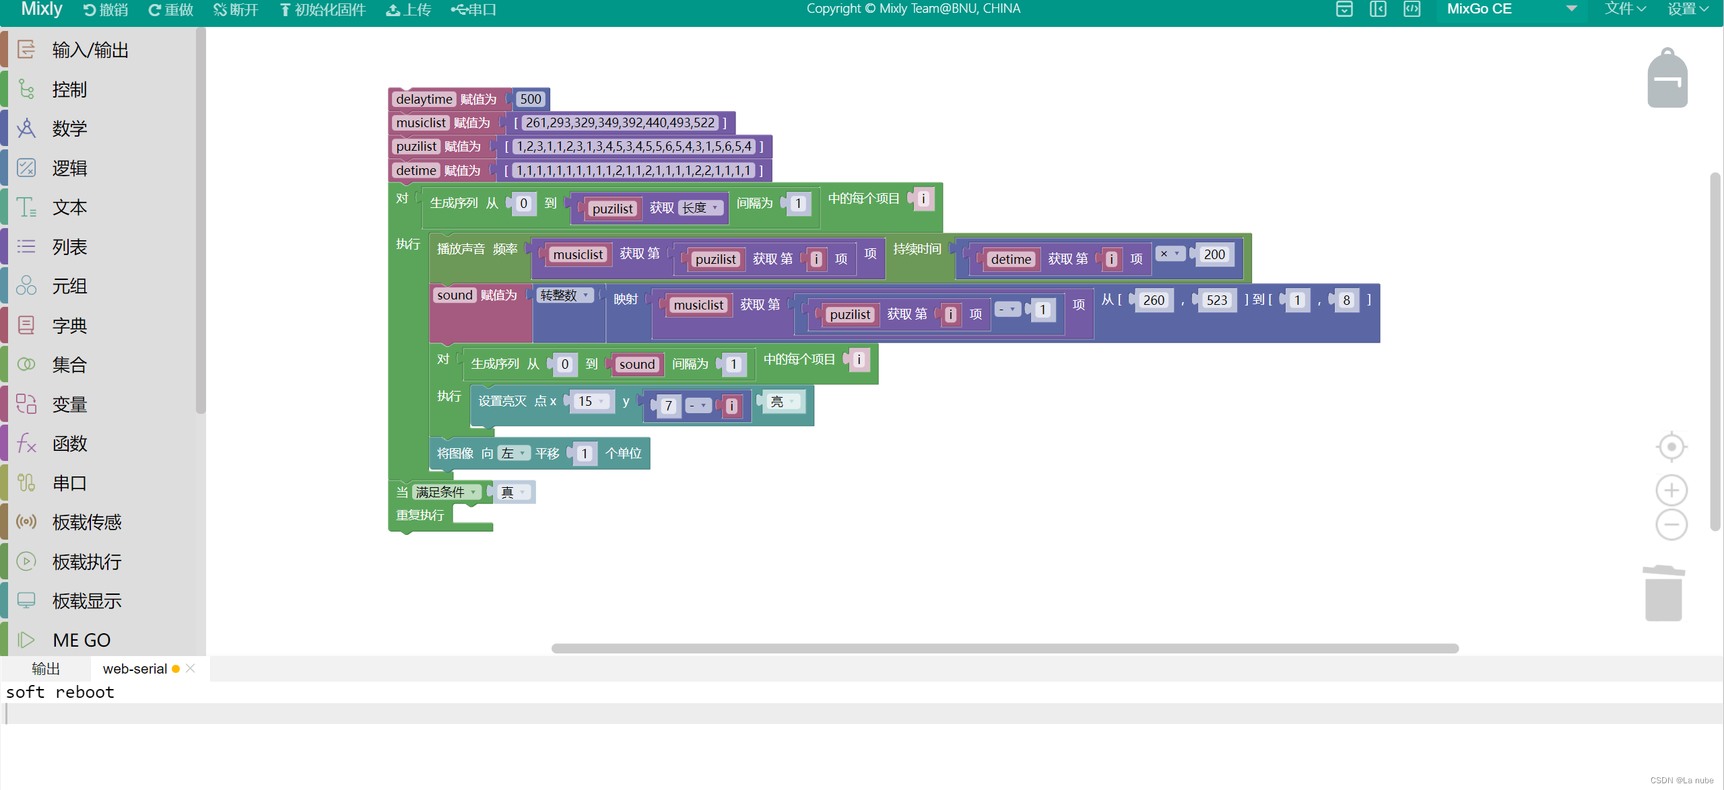Open the × operator dropdown in duration block
Screen dimensions: 1724x790
pyautogui.click(x=1170, y=254)
